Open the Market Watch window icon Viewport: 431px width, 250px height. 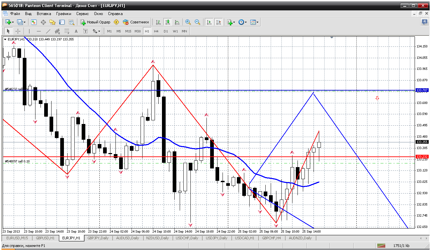(34, 22)
